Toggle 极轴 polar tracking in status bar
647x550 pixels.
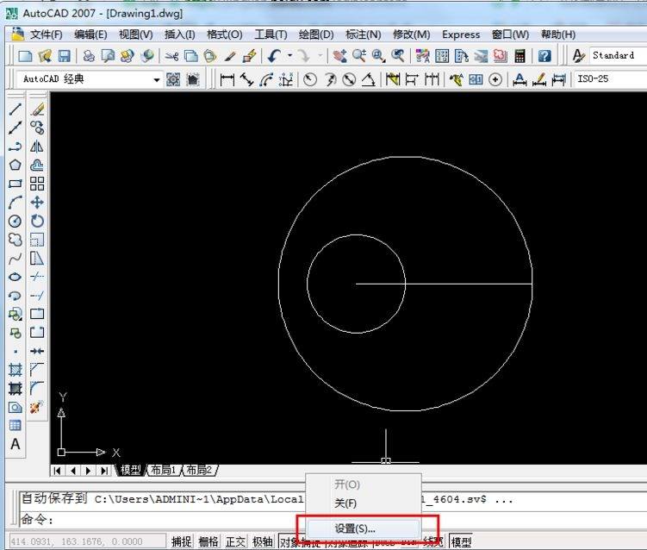click(x=263, y=541)
